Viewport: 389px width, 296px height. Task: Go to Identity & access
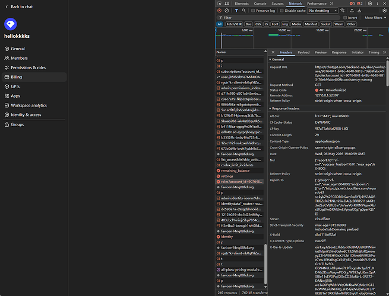coord(34,115)
